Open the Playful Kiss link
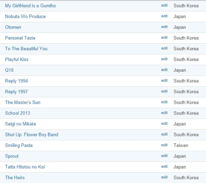 coord(16,59)
